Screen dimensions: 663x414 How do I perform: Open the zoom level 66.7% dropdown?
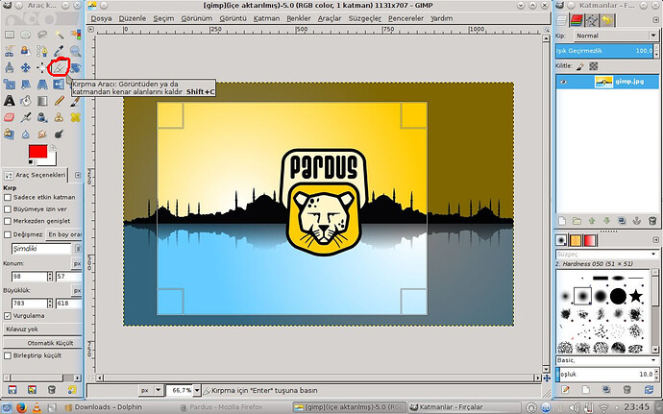(197, 390)
